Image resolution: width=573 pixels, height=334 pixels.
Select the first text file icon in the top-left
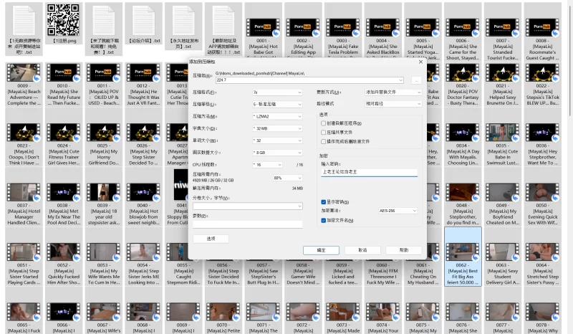coord(24,19)
